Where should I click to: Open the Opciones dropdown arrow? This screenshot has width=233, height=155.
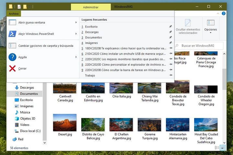pyautogui.click(x=211, y=33)
